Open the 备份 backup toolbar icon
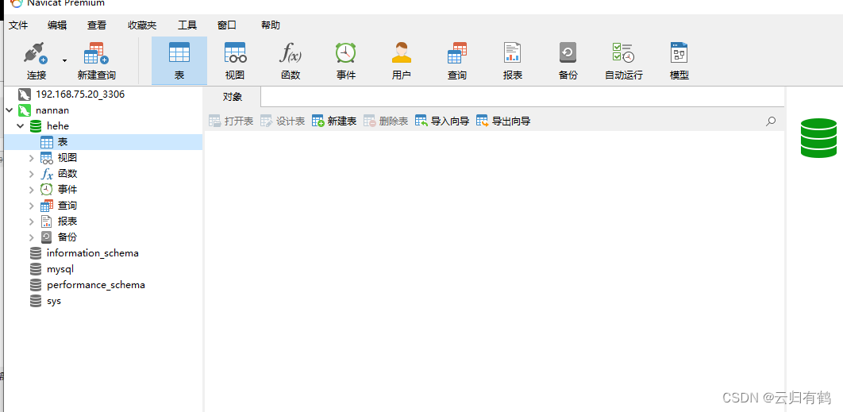This screenshot has width=843, height=412. 568,53
